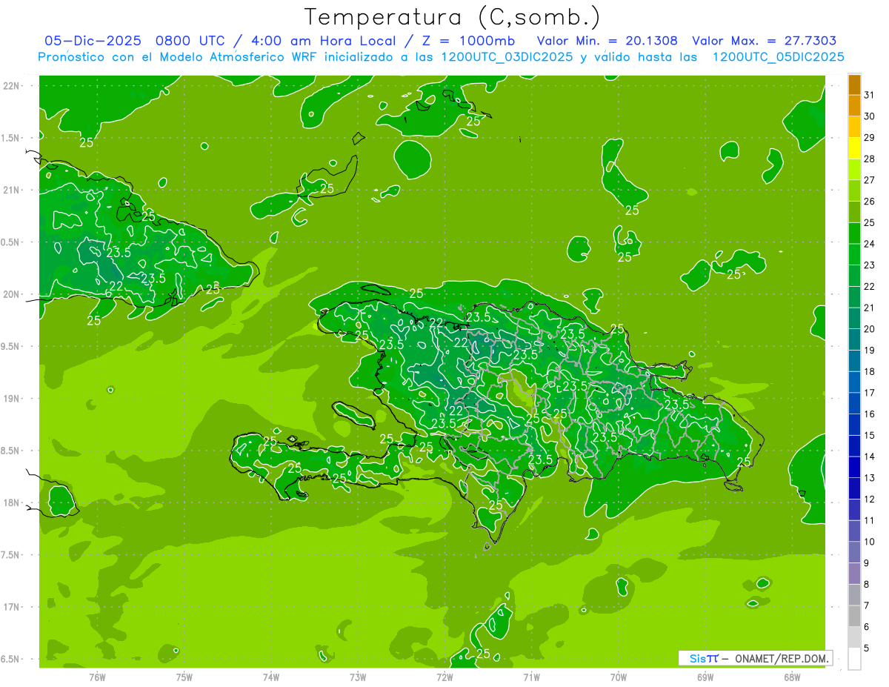Click the '0.5N' latitude axis label
The height and width of the screenshot is (687, 889).
(10, 242)
